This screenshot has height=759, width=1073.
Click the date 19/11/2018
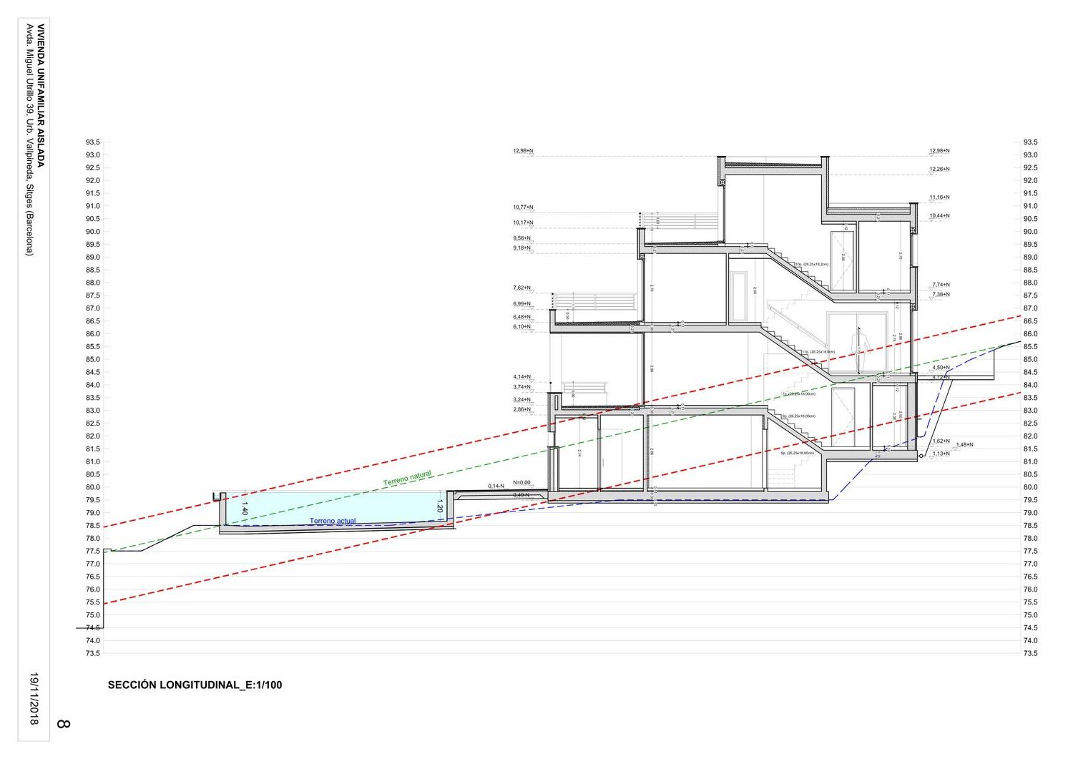click(x=34, y=698)
